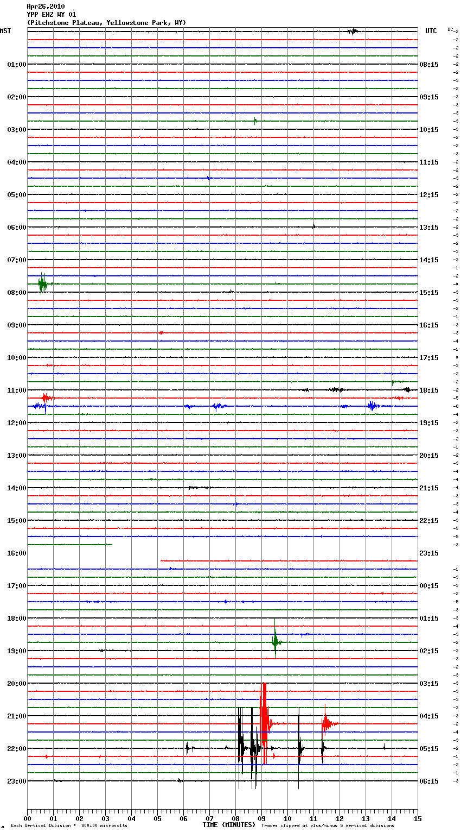The width and height of the screenshot is (461, 833).
Task: Click the 14:15 UTC time label
Action: [x=429, y=260]
